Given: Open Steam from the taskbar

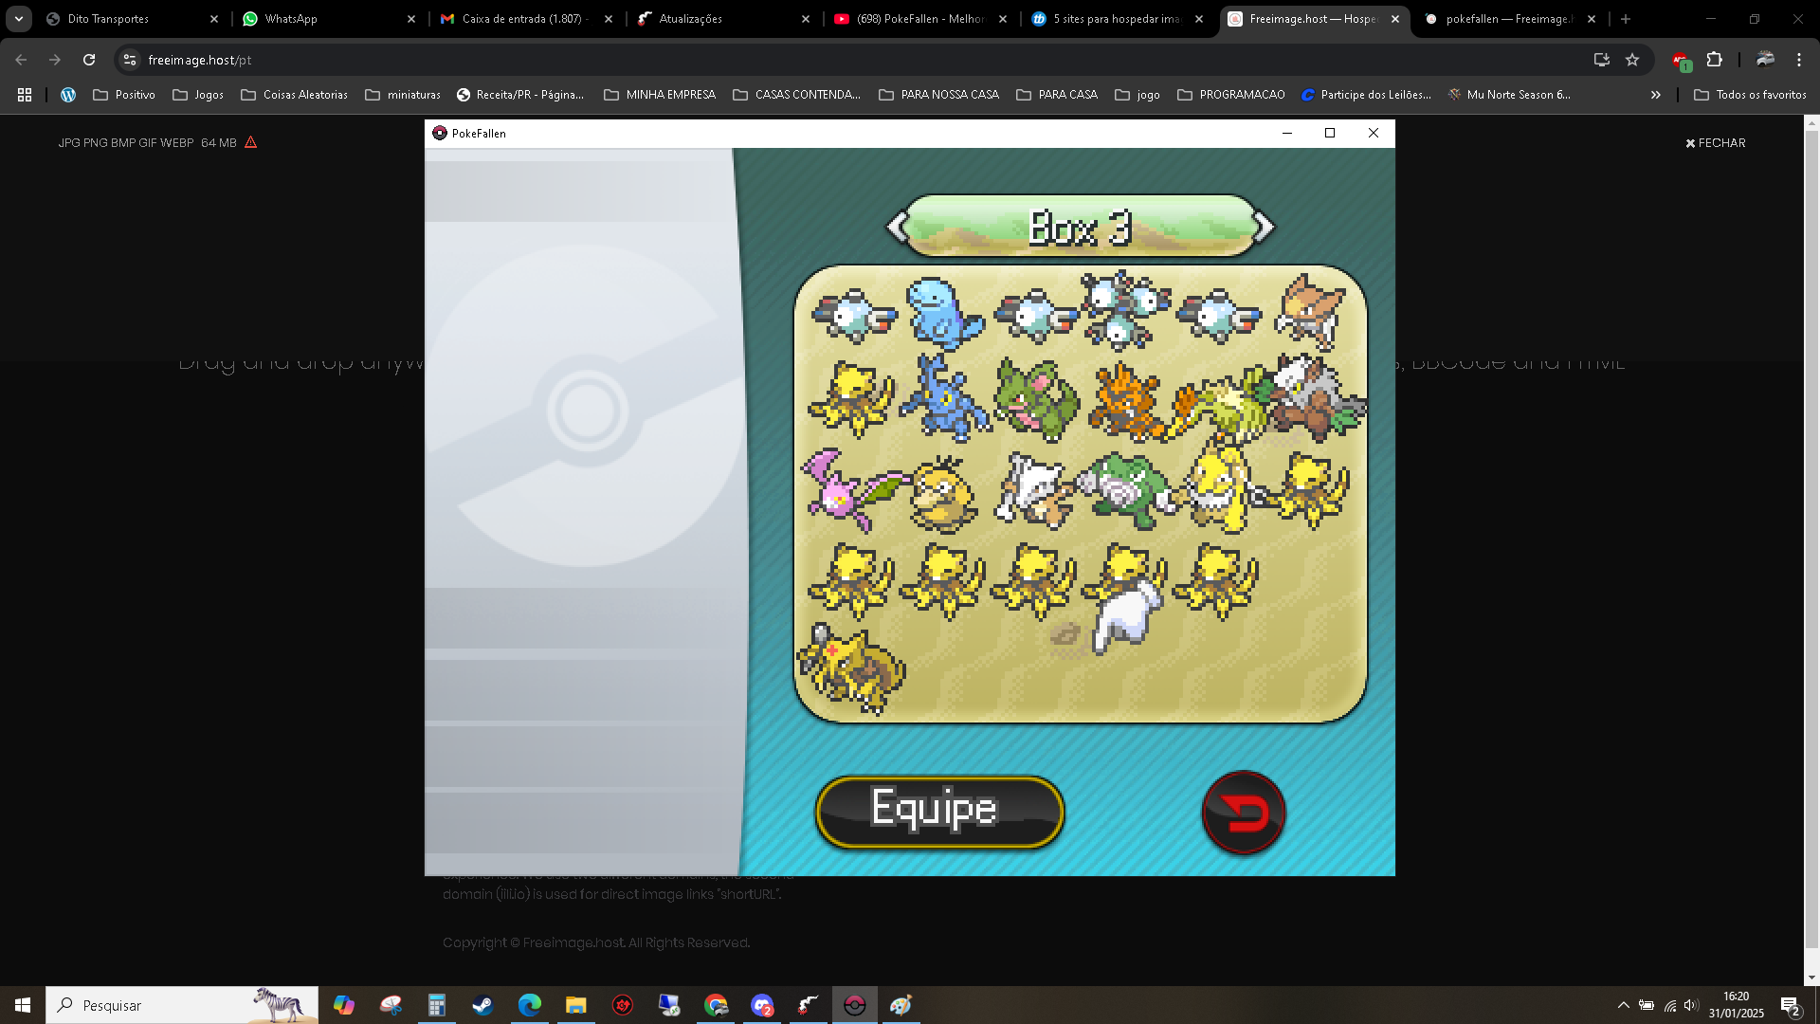Looking at the screenshot, I should [x=482, y=1005].
